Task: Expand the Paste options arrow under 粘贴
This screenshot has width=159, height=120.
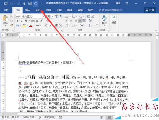Action: point(5,26)
